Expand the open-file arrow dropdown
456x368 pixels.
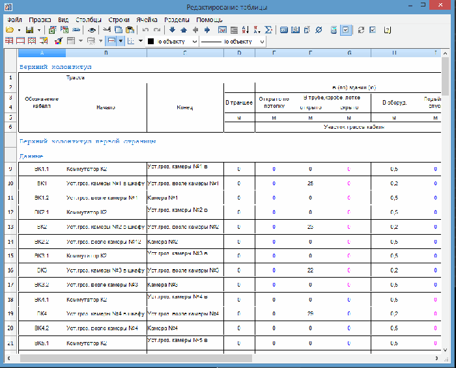20,30
